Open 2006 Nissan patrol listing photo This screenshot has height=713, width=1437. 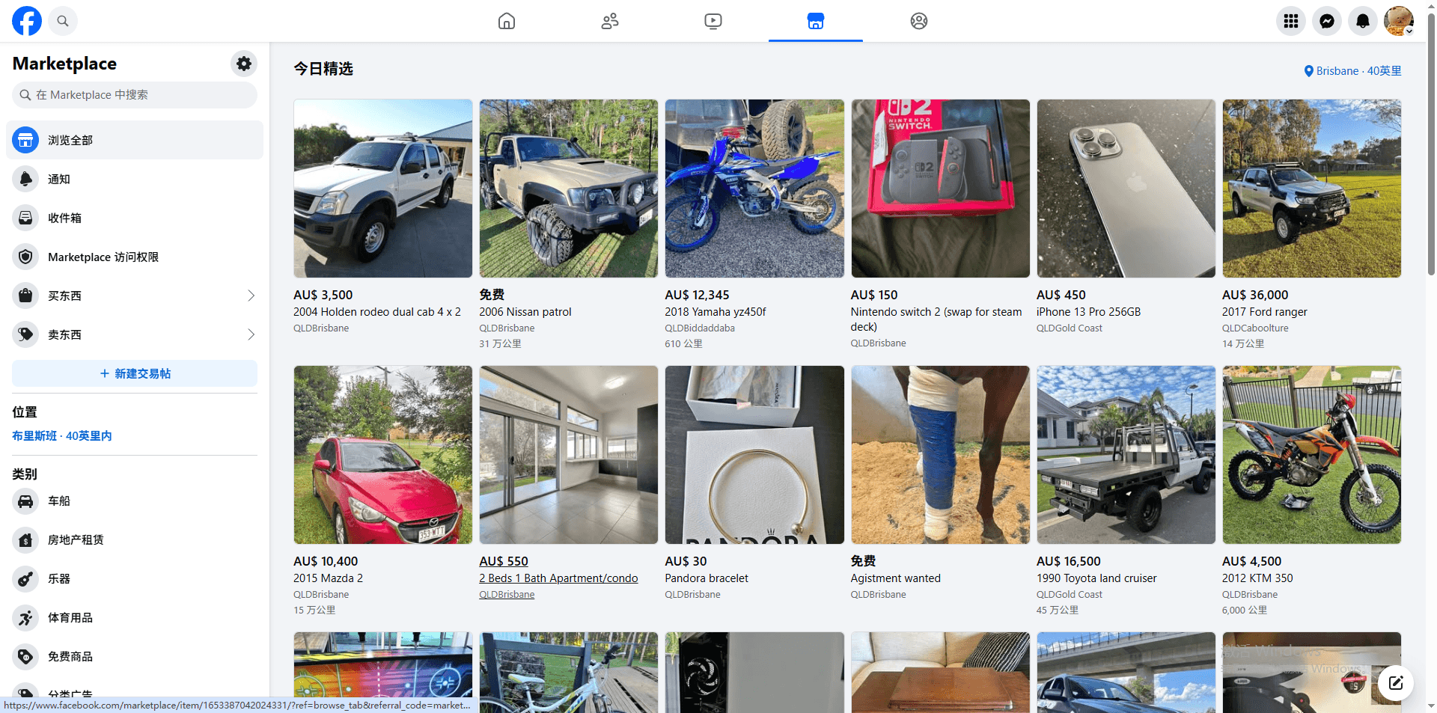[569, 189]
